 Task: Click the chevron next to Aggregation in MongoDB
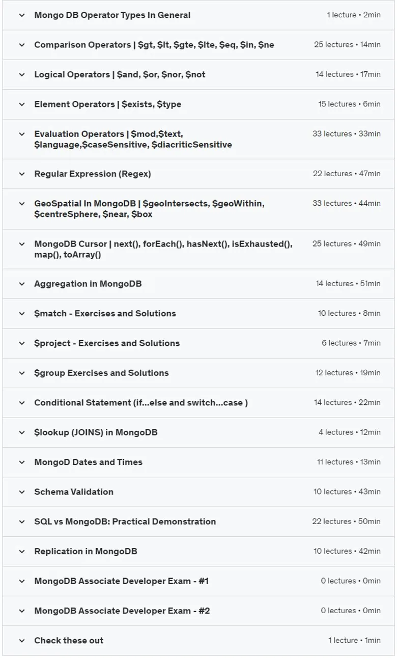[x=21, y=284]
